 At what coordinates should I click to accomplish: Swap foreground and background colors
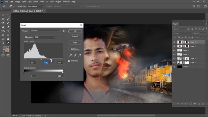coord(8,46)
